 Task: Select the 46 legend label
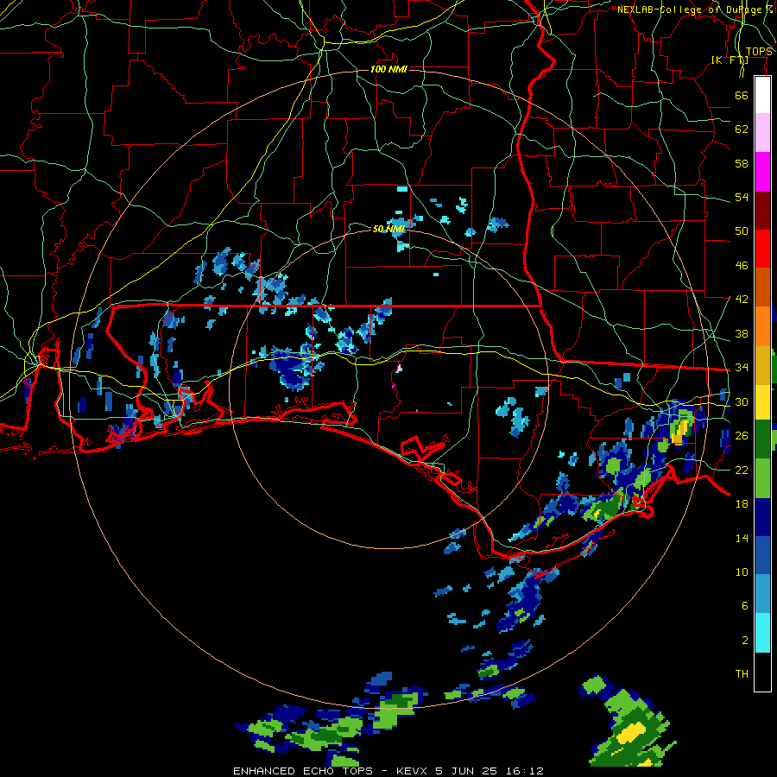pyautogui.click(x=742, y=265)
